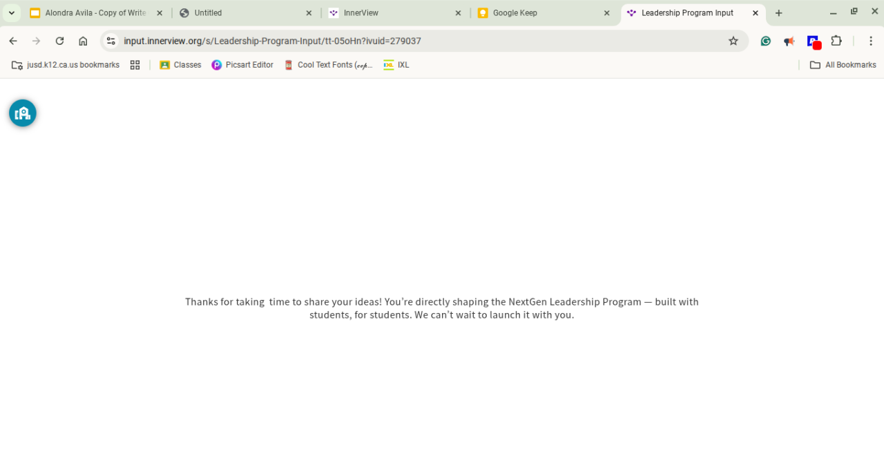This screenshot has height=465, width=884.
Task: Open the Grammarly extension
Action: click(x=765, y=41)
